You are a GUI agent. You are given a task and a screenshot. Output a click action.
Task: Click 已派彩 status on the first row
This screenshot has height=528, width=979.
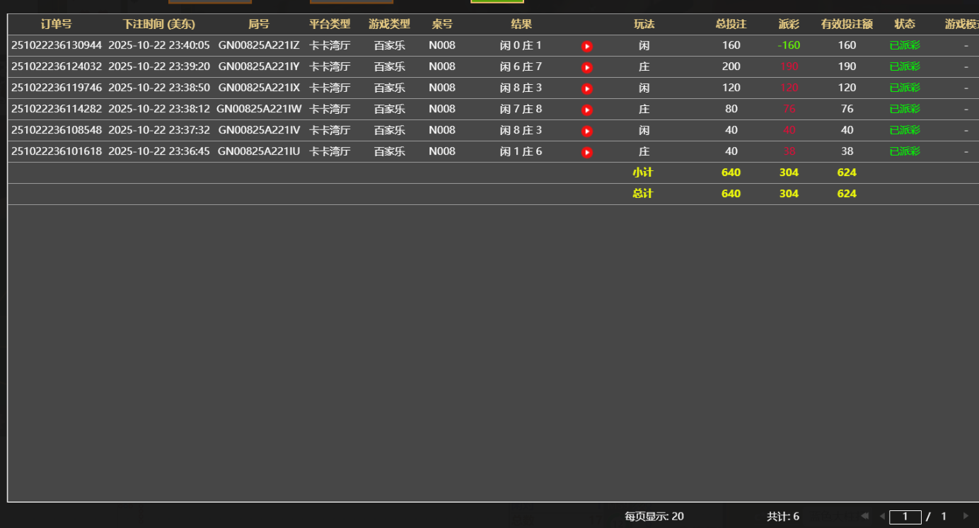(x=904, y=45)
